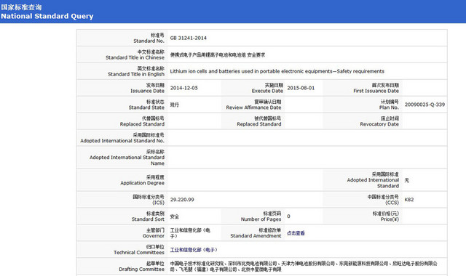Click the 国际标准分类号 (ICS) label
466x276 pixels.
[x=149, y=200]
